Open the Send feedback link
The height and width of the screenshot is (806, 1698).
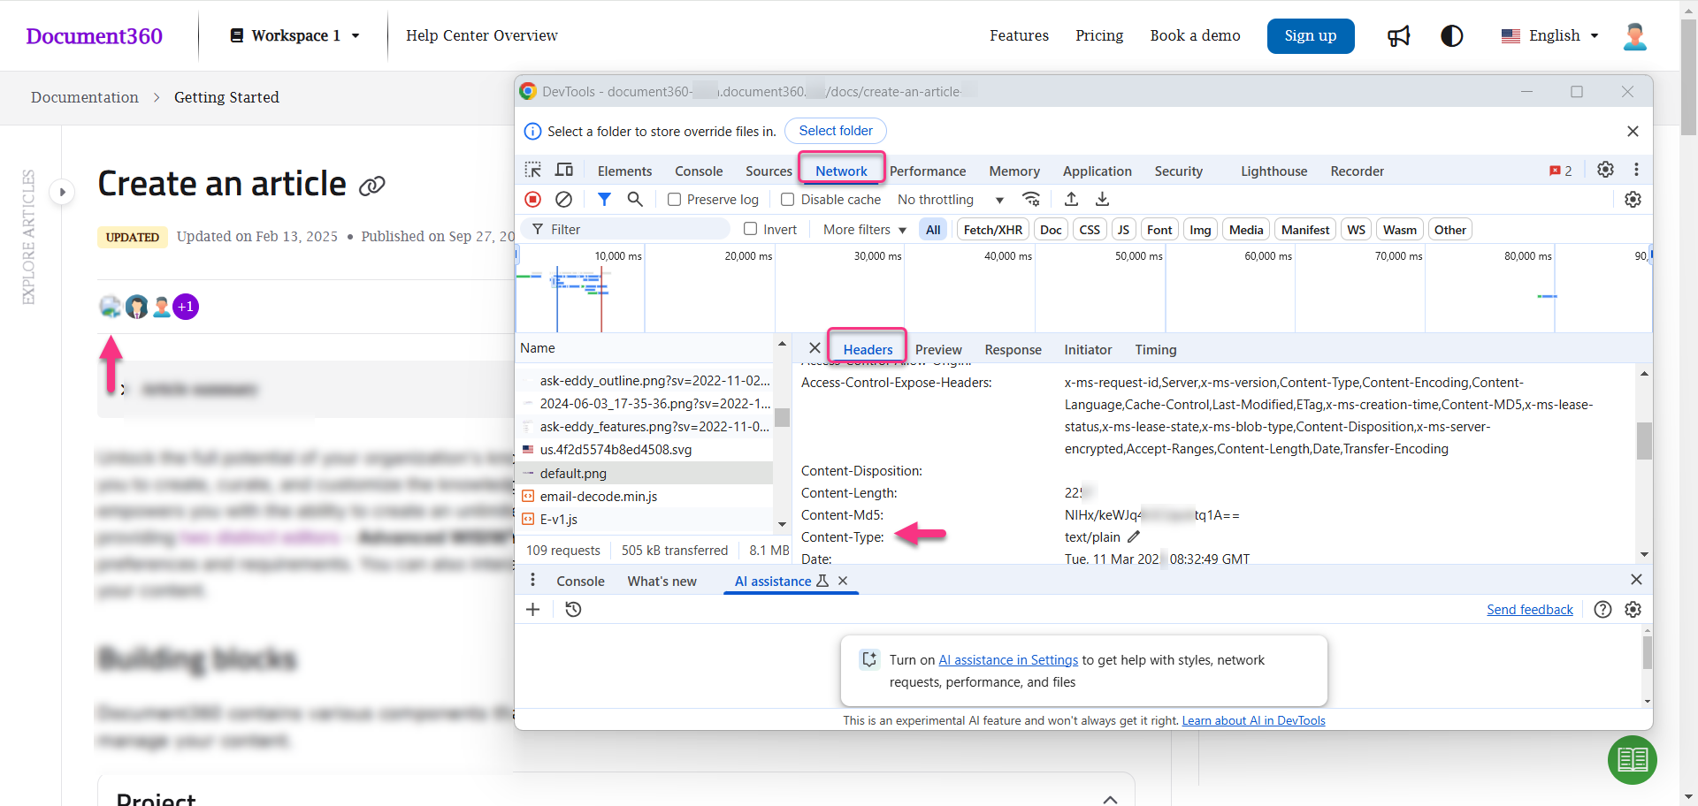click(1529, 610)
